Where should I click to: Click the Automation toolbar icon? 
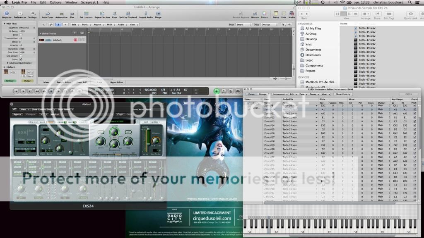(x=61, y=14)
